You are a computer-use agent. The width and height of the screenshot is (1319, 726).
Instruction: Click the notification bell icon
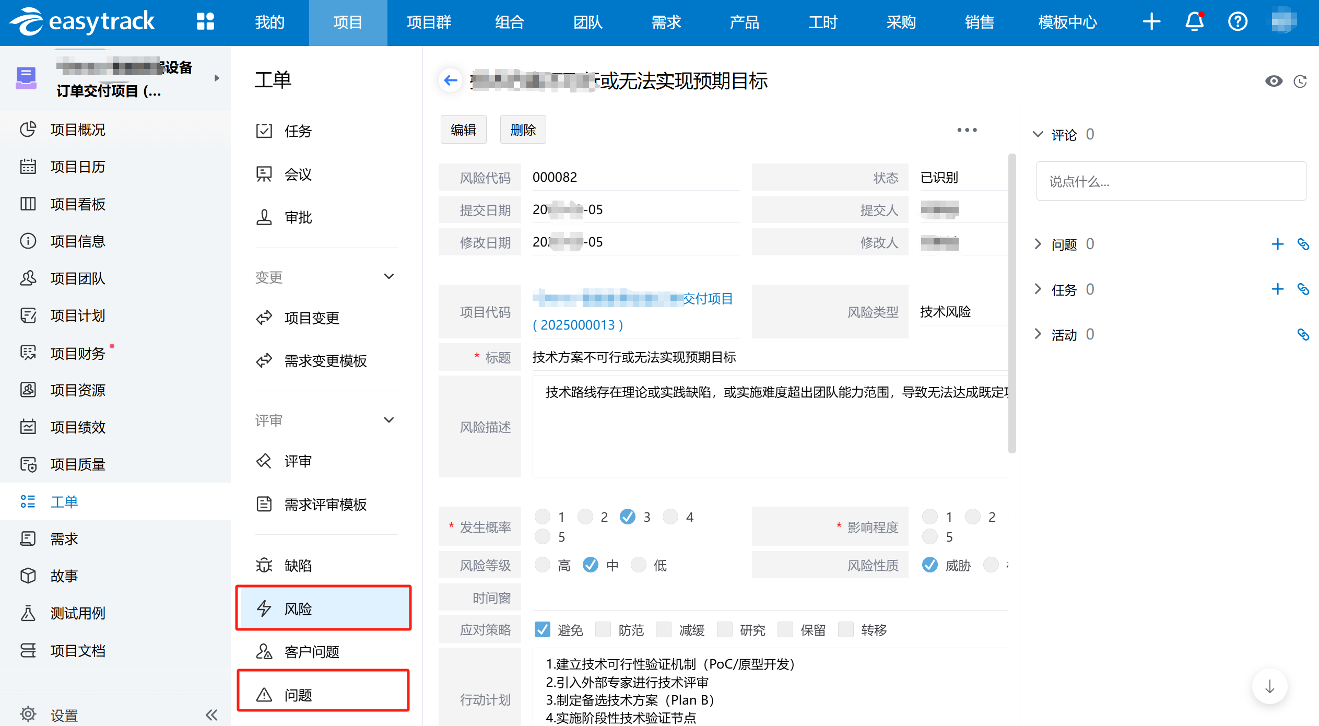(1194, 22)
